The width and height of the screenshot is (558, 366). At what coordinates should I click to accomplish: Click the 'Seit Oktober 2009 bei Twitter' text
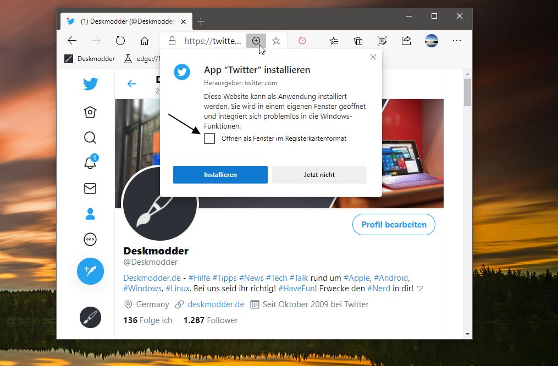[316, 304]
